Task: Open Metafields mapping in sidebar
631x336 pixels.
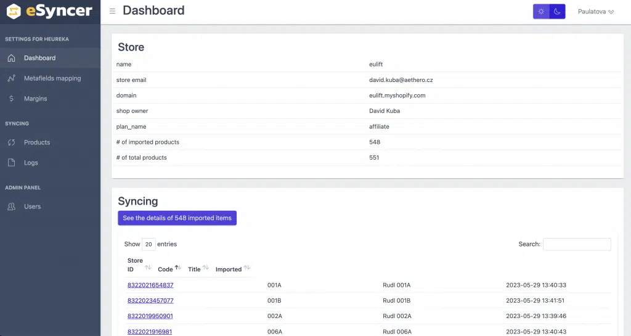Action: click(52, 78)
